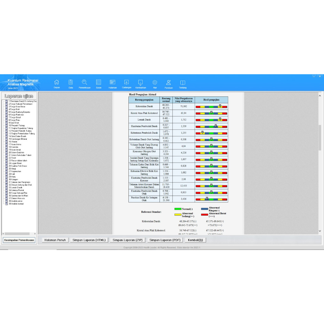Click red Abnormal Berat legend swatch

pos(204,215)
